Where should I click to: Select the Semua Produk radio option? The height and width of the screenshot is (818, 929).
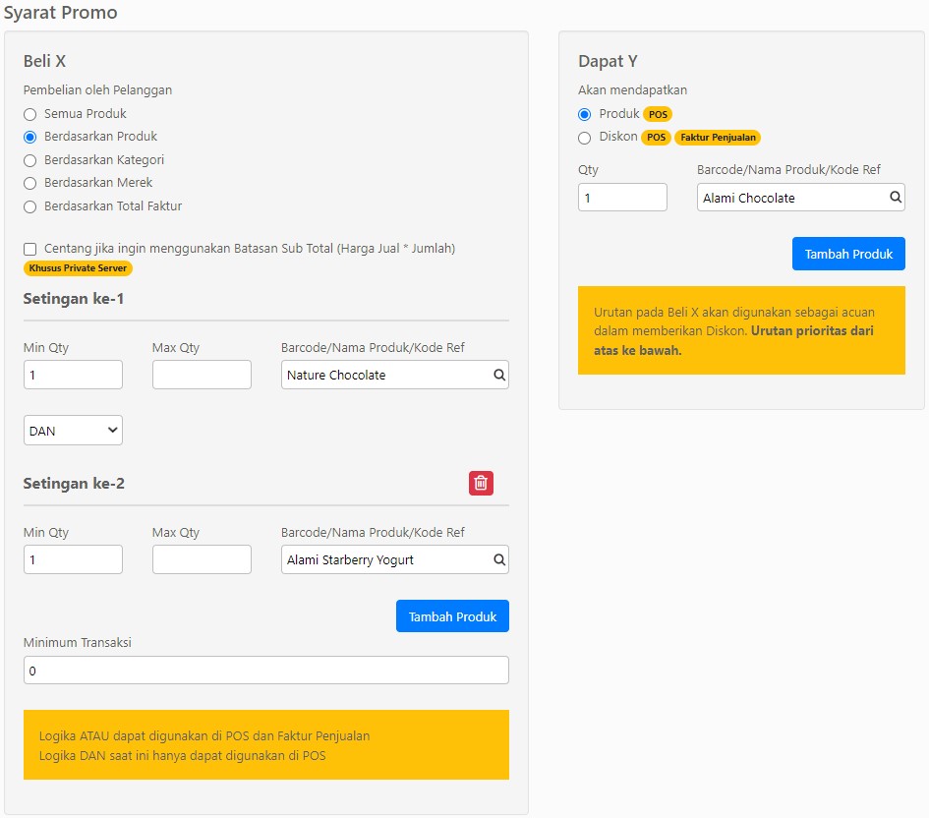click(x=30, y=114)
